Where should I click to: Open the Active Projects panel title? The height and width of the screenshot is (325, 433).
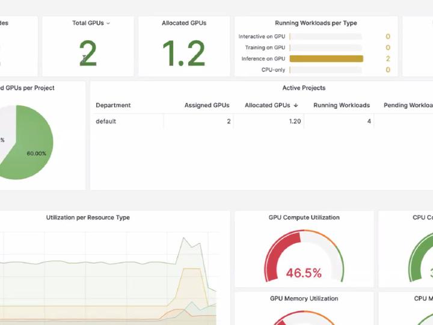click(304, 88)
